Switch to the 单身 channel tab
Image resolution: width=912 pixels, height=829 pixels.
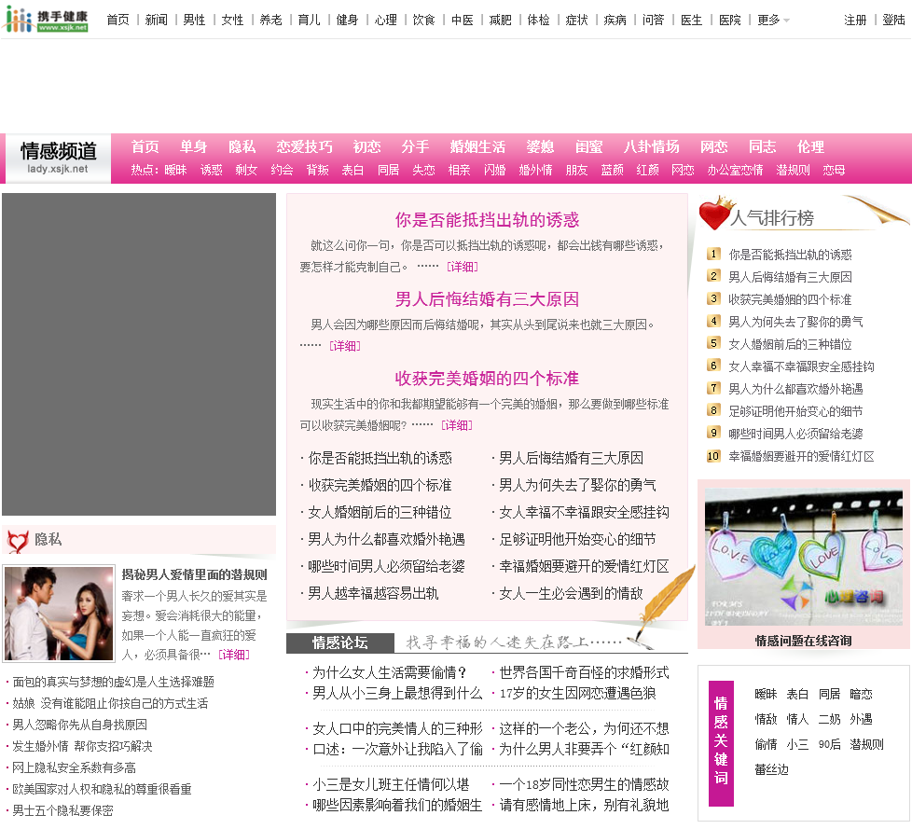(194, 146)
